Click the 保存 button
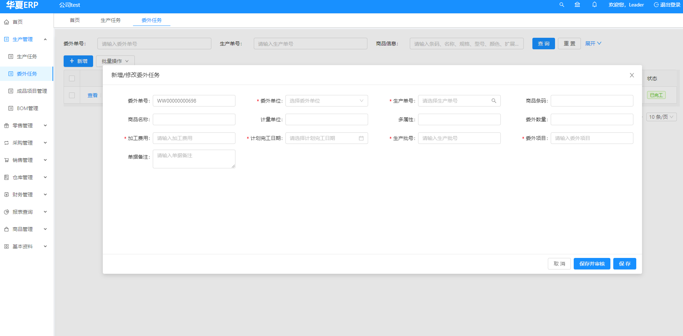Image resolution: width=683 pixels, height=336 pixels. pyautogui.click(x=625, y=264)
